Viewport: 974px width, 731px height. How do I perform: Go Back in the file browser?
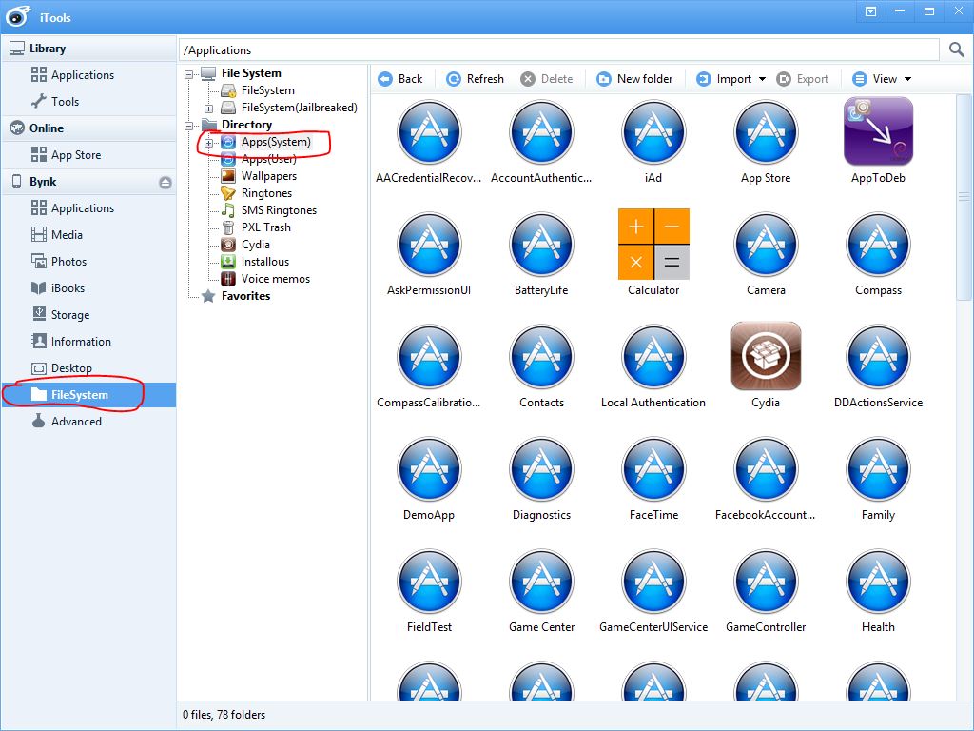pos(400,79)
